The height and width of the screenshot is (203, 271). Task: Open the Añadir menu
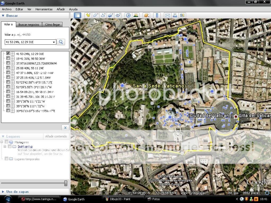click(x=61, y=9)
